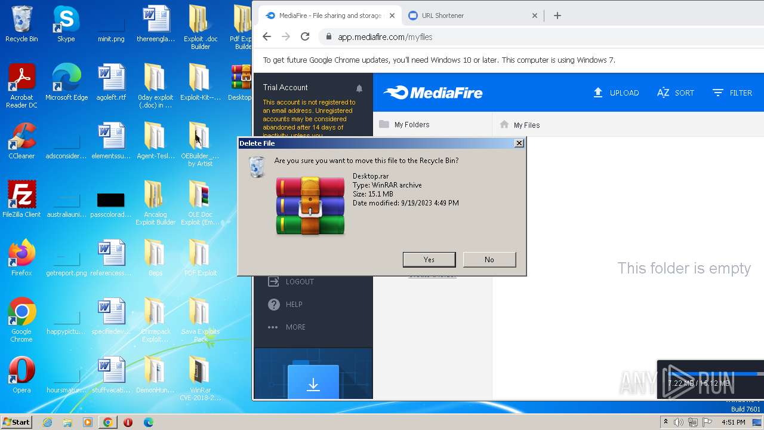Open a new Chrome tab
764x430 pixels.
pyautogui.click(x=557, y=16)
